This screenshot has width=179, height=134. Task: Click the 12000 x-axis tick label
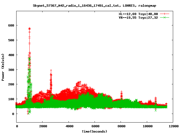pos(174,126)
